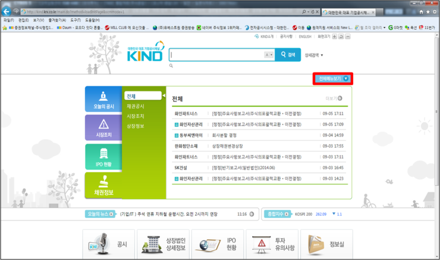
Task: Select 상장정보 in green panel
Action: 135,126
